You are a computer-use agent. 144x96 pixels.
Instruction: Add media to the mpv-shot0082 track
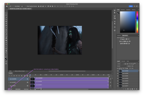tap(110, 82)
